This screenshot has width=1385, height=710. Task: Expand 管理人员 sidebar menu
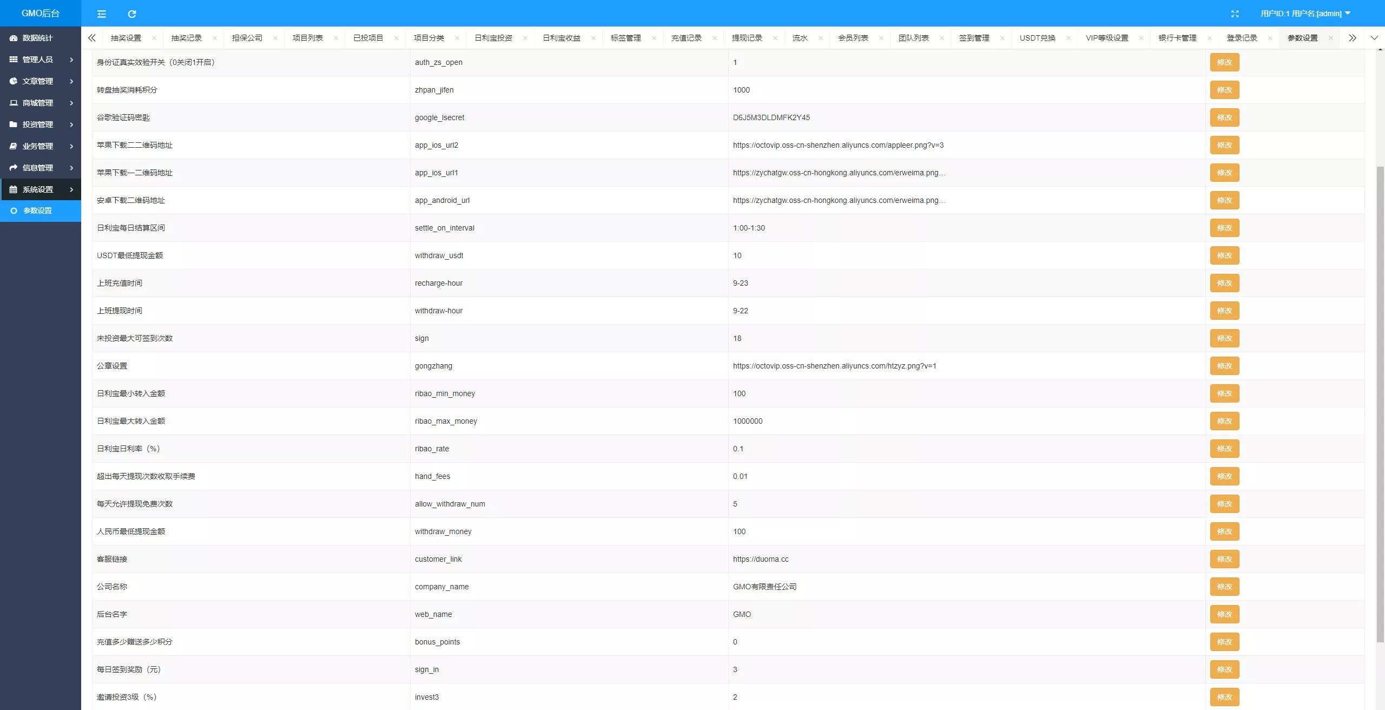point(41,60)
